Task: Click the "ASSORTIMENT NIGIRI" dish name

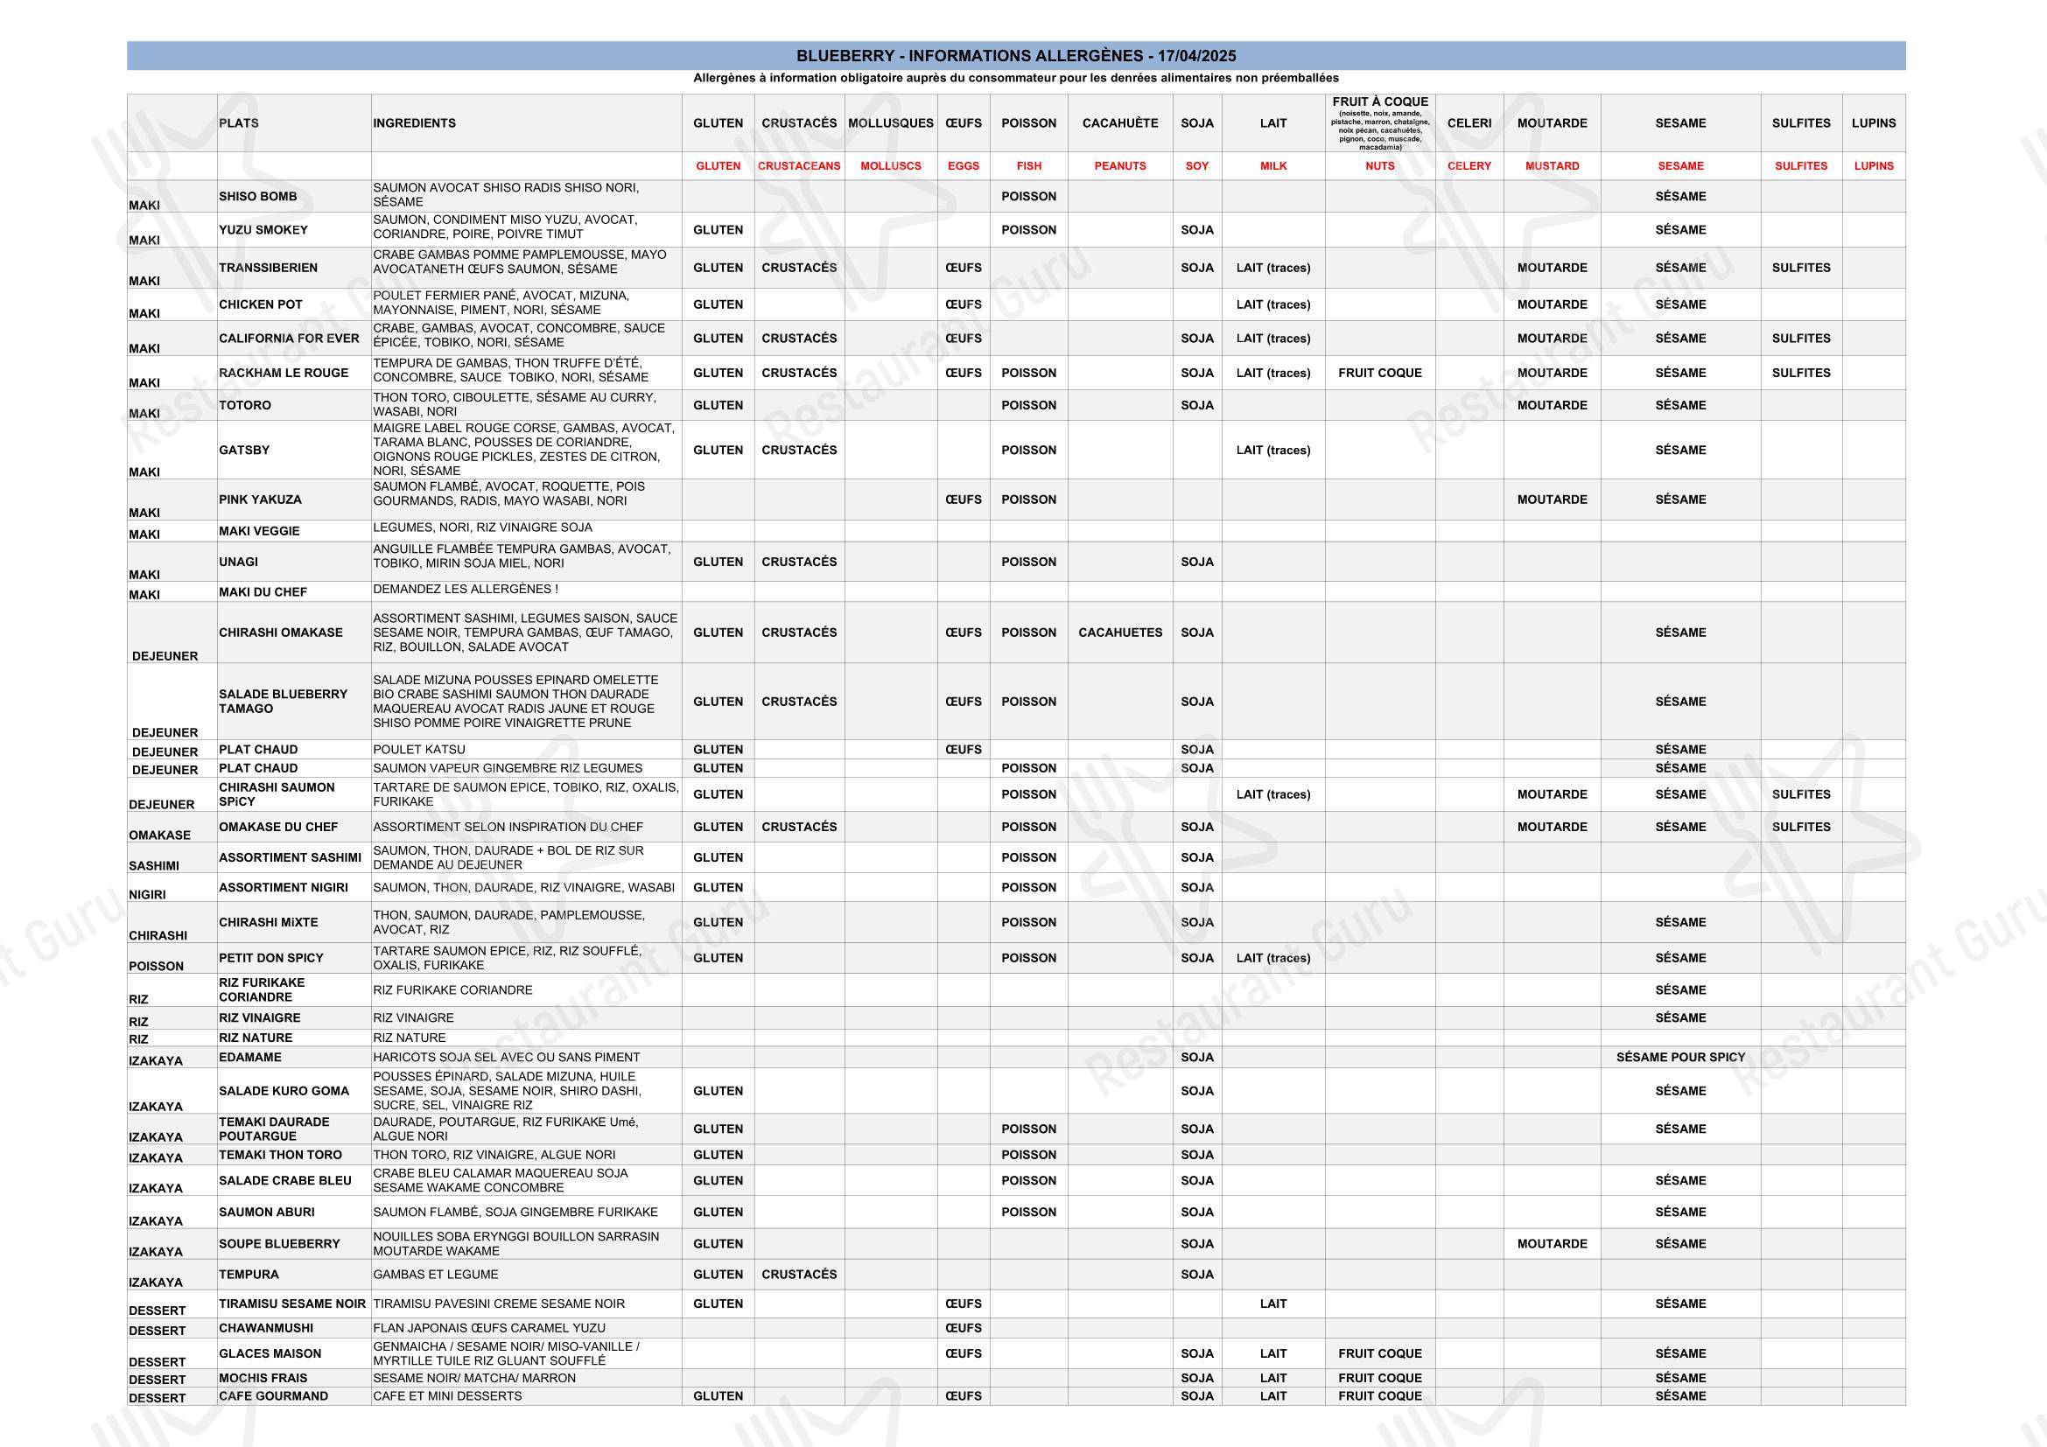Action: (x=284, y=888)
